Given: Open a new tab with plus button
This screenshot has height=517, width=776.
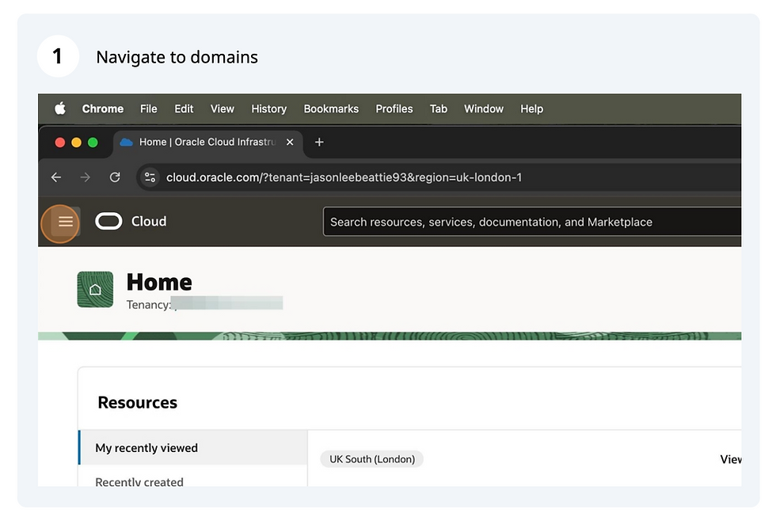Looking at the screenshot, I should click(319, 142).
